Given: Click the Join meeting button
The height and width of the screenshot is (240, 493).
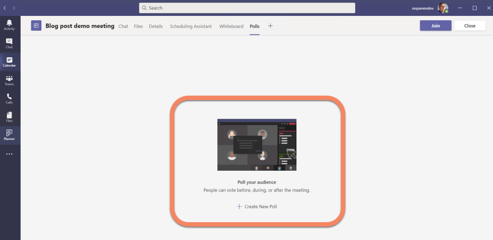Looking at the screenshot, I should click(x=435, y=26).
